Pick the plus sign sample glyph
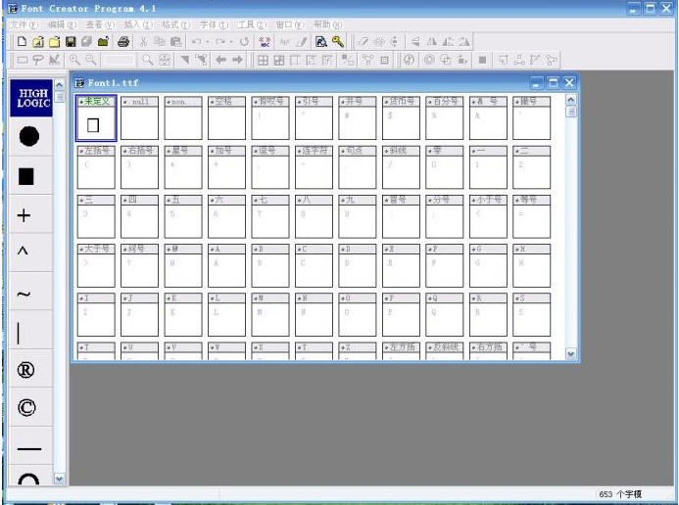The width and height of the screenshot is (679, 505). click(25, 215)
